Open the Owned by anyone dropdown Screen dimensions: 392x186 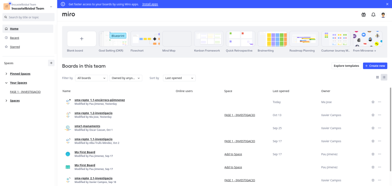[x=126, y=78]
